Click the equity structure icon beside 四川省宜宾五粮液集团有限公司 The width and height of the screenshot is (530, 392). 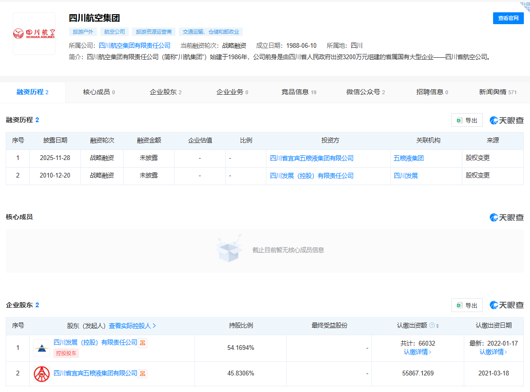pyautogui.click(x=142, y=373)
